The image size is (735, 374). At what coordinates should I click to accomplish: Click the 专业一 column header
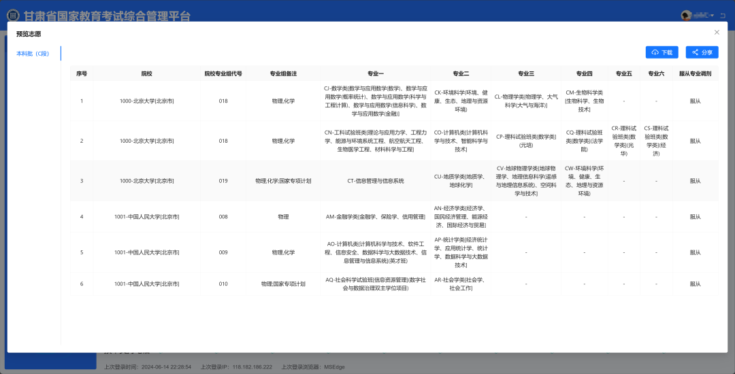(376, 73)
